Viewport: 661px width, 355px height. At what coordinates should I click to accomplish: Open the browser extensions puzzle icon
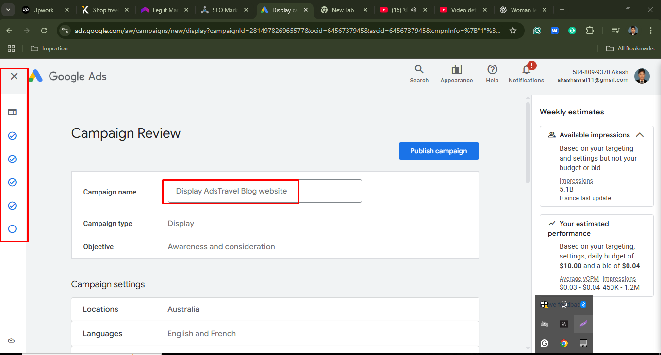[590, 30]
